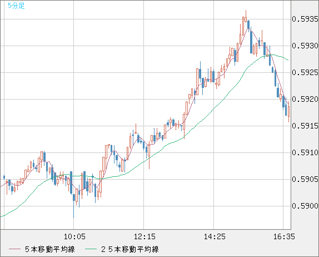Screen dimensions: 319x257
Task: Click the 14:25 time axis label
Action: click(x=215, y=236)
